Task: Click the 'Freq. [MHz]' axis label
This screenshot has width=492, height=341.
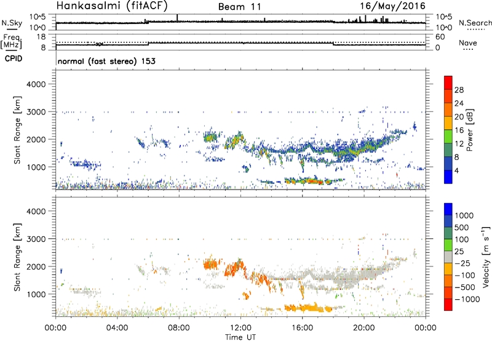Action: 12,42
